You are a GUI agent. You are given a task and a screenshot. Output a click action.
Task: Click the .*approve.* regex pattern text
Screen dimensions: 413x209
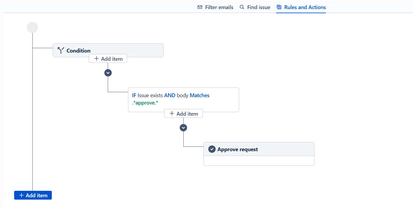click(x=145, y=103)
